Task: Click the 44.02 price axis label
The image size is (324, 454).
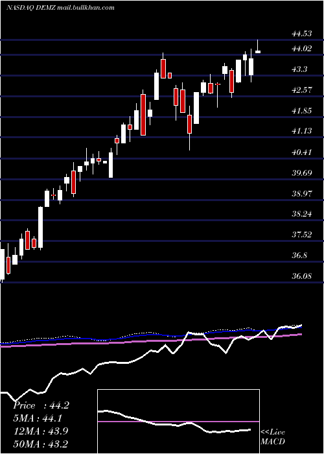Action: click(302, 49)
